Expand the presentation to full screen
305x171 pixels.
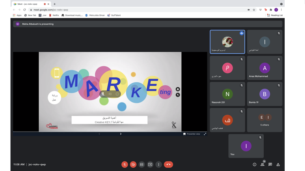pos(205,134)
